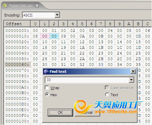Click the Encoding ASCII combo box field
This screenshot has height=125, width=152.
tap(41, 15)
